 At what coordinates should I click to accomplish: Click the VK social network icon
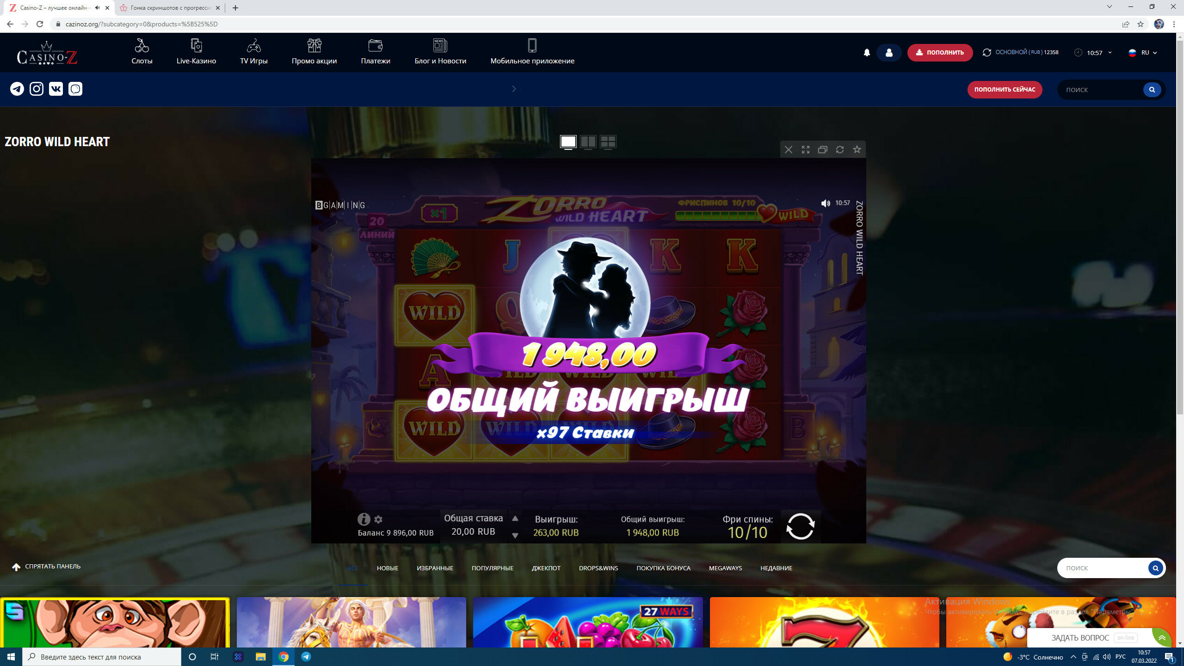[56, 89]
